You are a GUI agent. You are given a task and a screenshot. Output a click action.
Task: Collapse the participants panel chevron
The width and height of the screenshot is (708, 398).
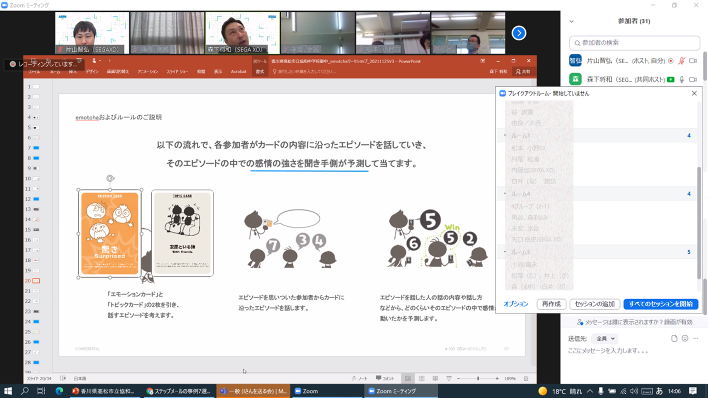(x=571, y=21)
